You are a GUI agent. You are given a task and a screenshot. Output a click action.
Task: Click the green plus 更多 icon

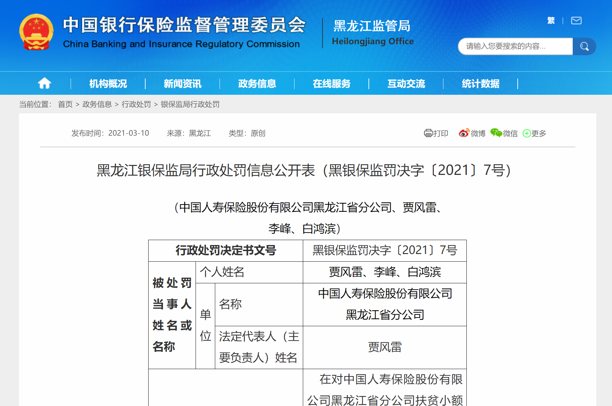pyautogui.click(x=527, y=133)
